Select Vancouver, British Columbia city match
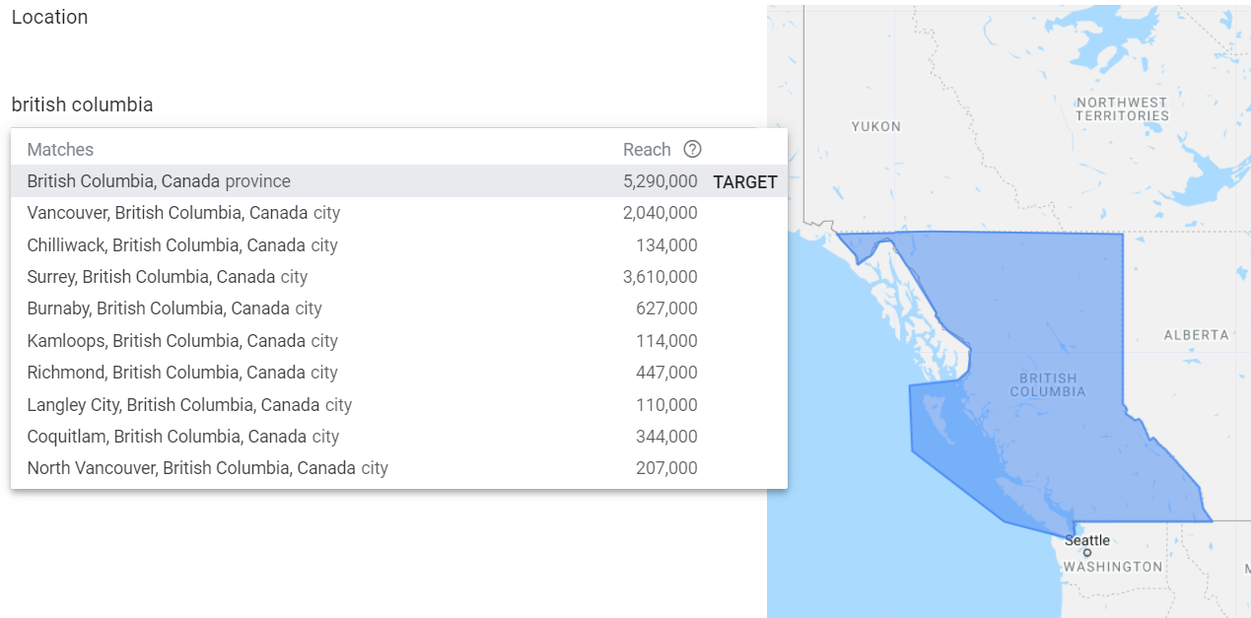Screen dimensions: 1251x618 [x=399, y=213]
